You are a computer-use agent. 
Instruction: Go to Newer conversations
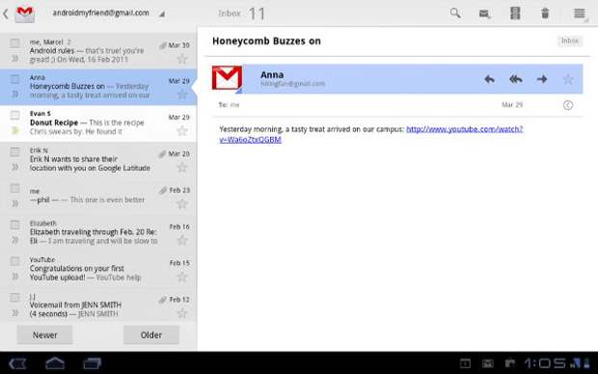click(x=44, y=335)
